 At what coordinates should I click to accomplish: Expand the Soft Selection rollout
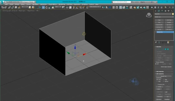[160, 72]
